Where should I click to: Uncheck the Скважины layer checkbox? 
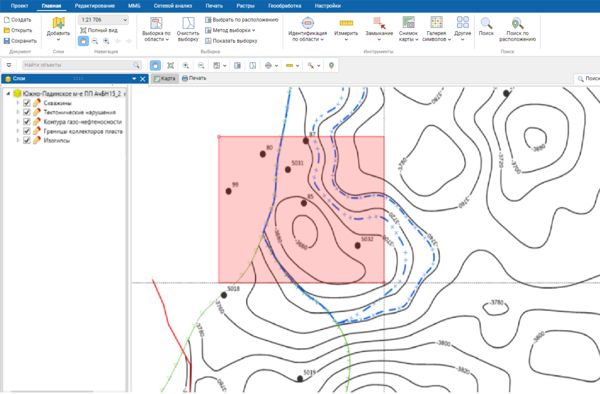27,103
